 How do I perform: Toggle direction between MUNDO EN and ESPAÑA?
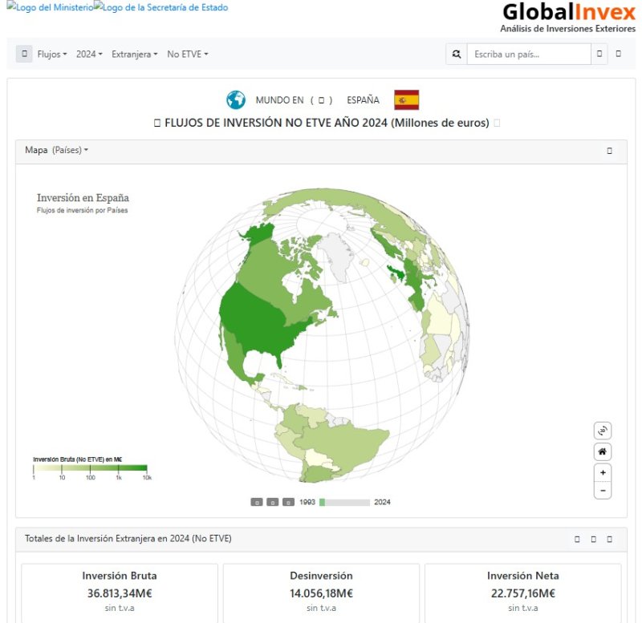[321, 101]
